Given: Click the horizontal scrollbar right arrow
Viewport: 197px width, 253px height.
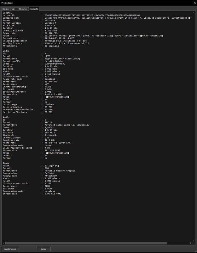Looking at the screenshot, I should tap(191, 243).
